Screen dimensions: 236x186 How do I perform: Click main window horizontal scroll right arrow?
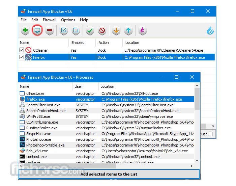tap(213, 126)
